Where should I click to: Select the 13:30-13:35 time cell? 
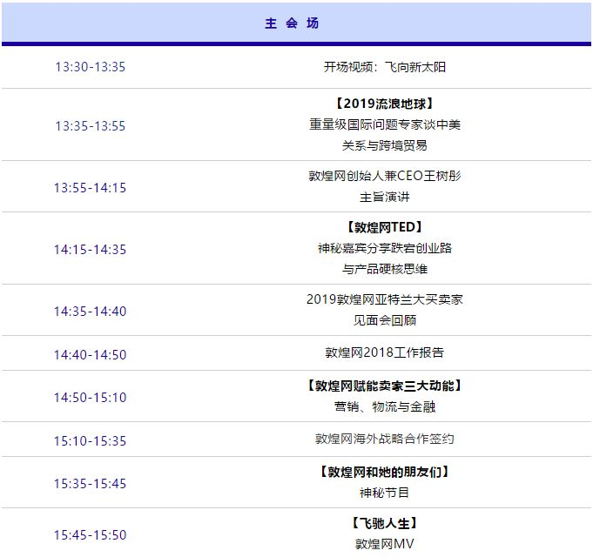point(90,67)
